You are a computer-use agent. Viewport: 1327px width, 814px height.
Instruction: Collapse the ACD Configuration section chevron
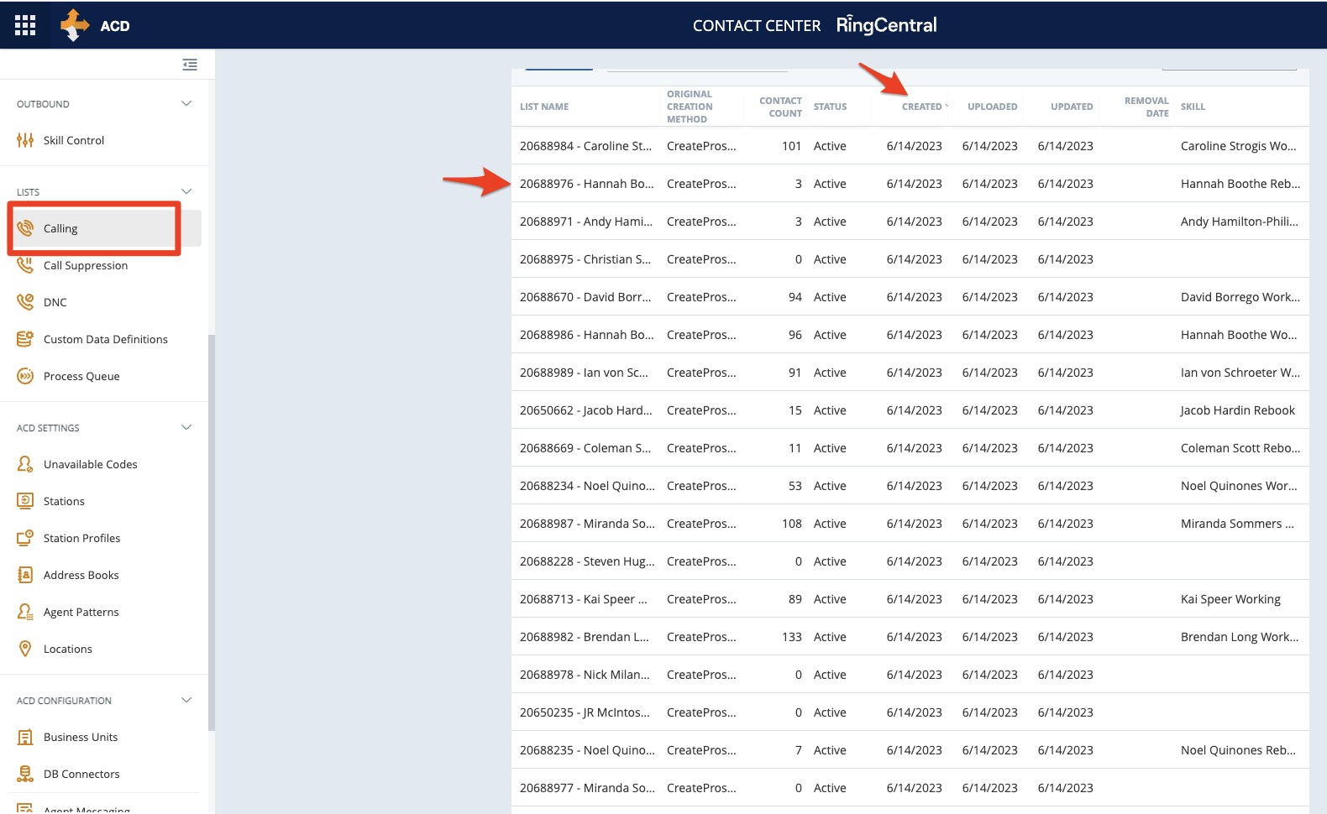point(186,700)
